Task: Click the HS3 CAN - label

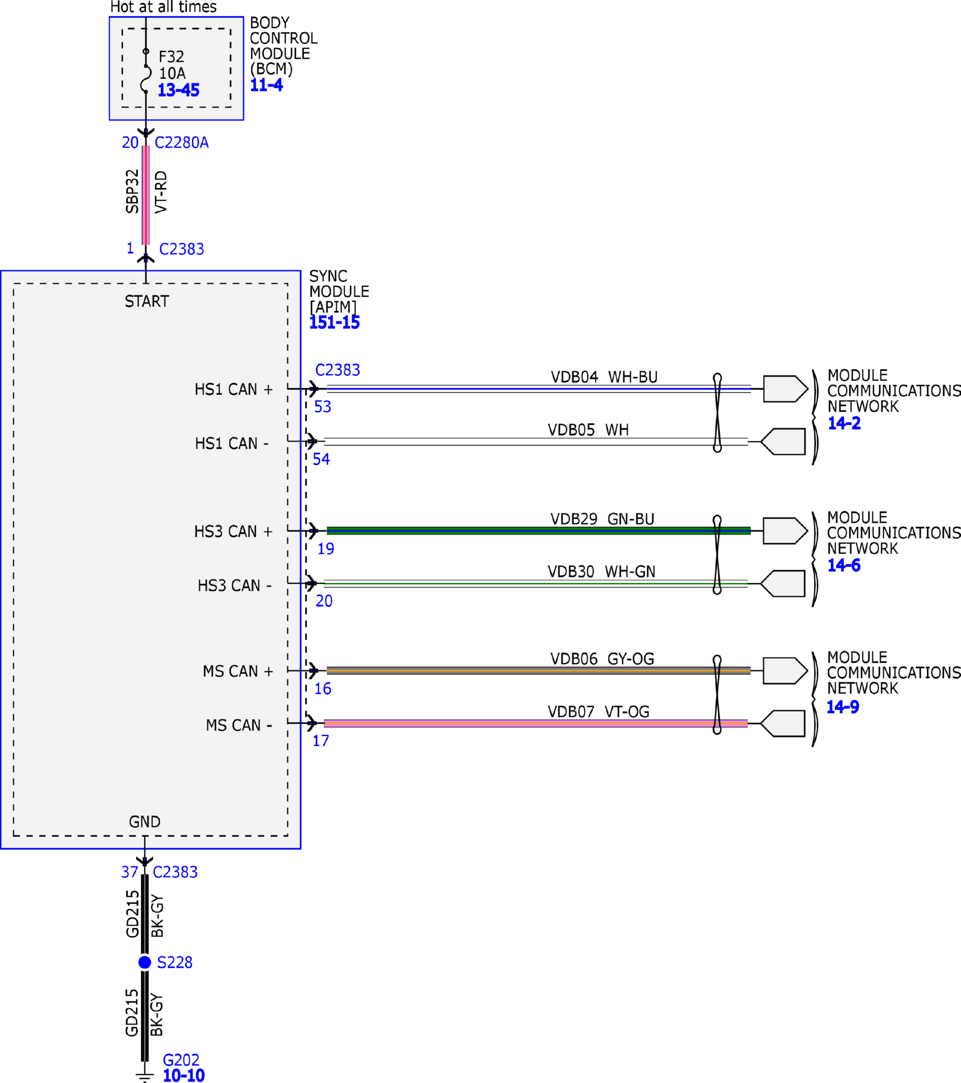Action: 235,586
